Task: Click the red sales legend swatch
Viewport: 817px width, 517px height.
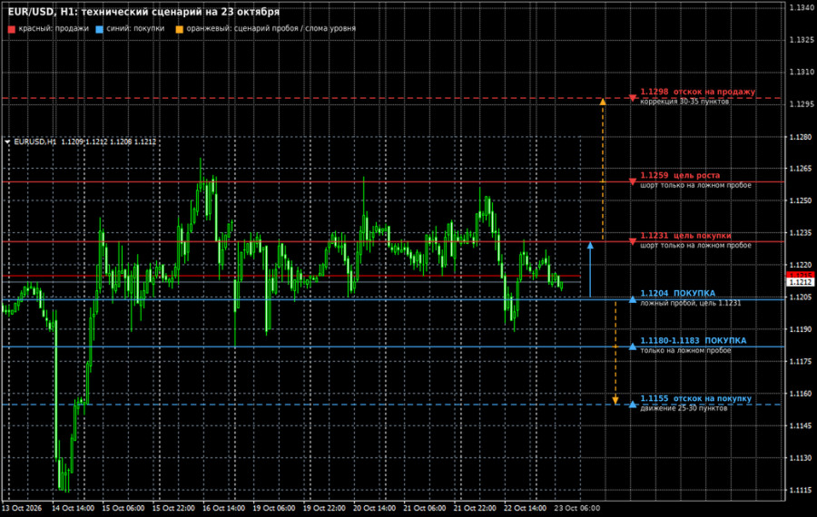Action: (x=12, y=29)
